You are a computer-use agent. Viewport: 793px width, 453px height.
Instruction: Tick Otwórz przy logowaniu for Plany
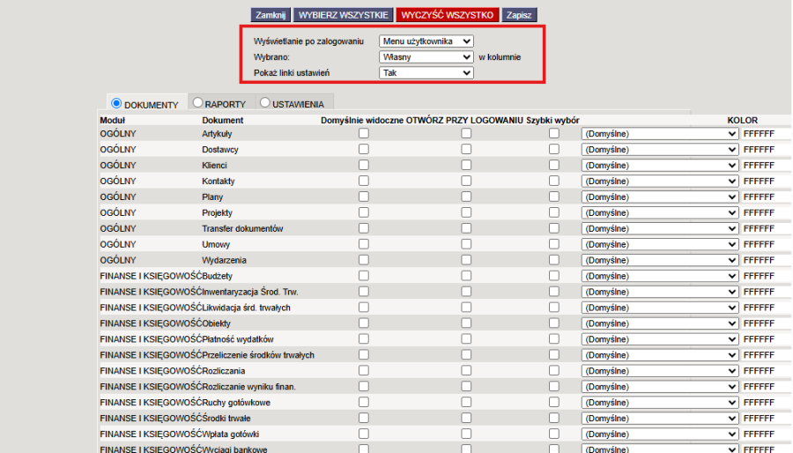point(466,197)
